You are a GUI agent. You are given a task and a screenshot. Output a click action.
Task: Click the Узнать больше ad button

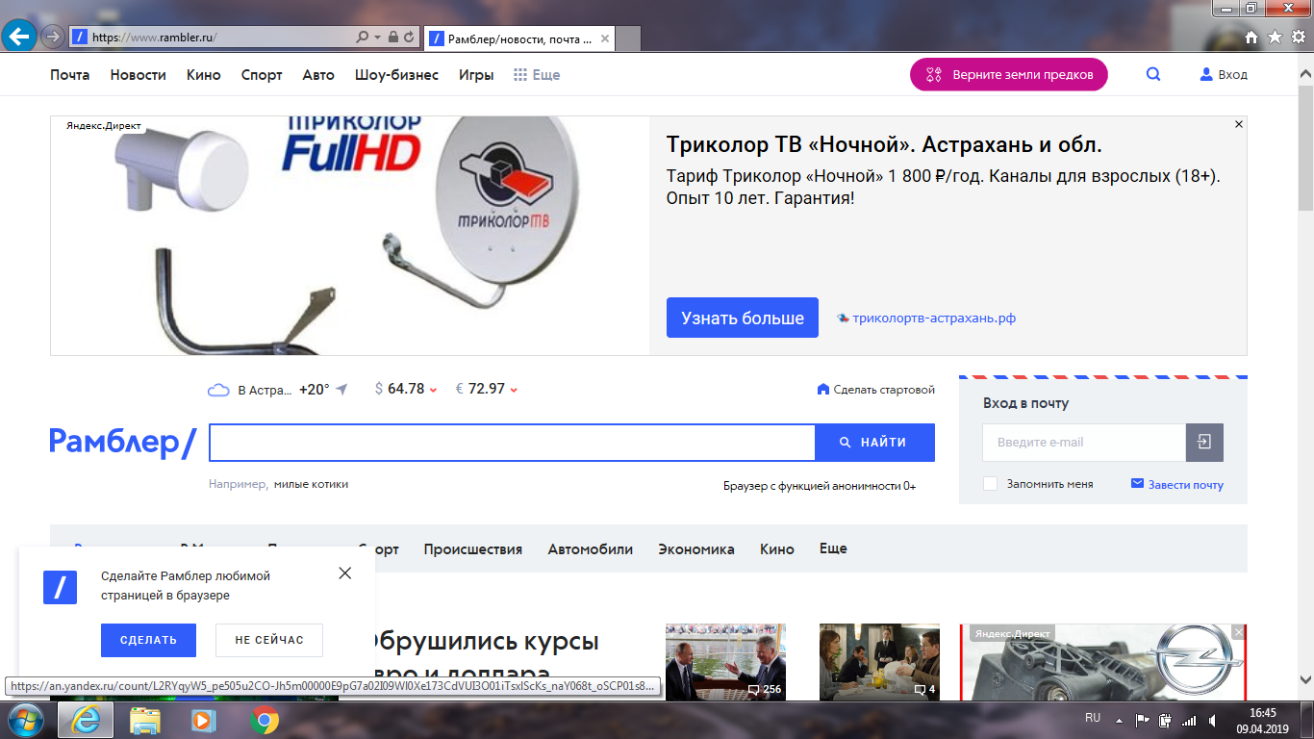pos(743,318)
